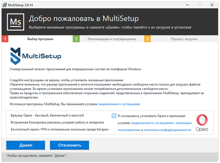Select the step 1 'Выбор программ' tab

point(37,39)
